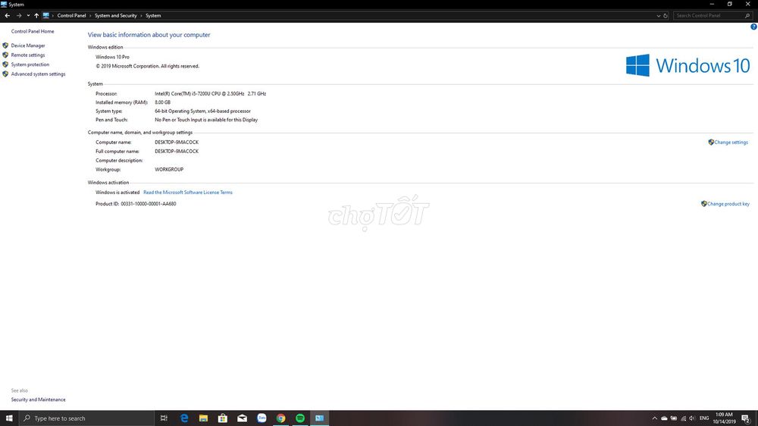
Task: Open Help via blue question mark
Action: [753, 27]
